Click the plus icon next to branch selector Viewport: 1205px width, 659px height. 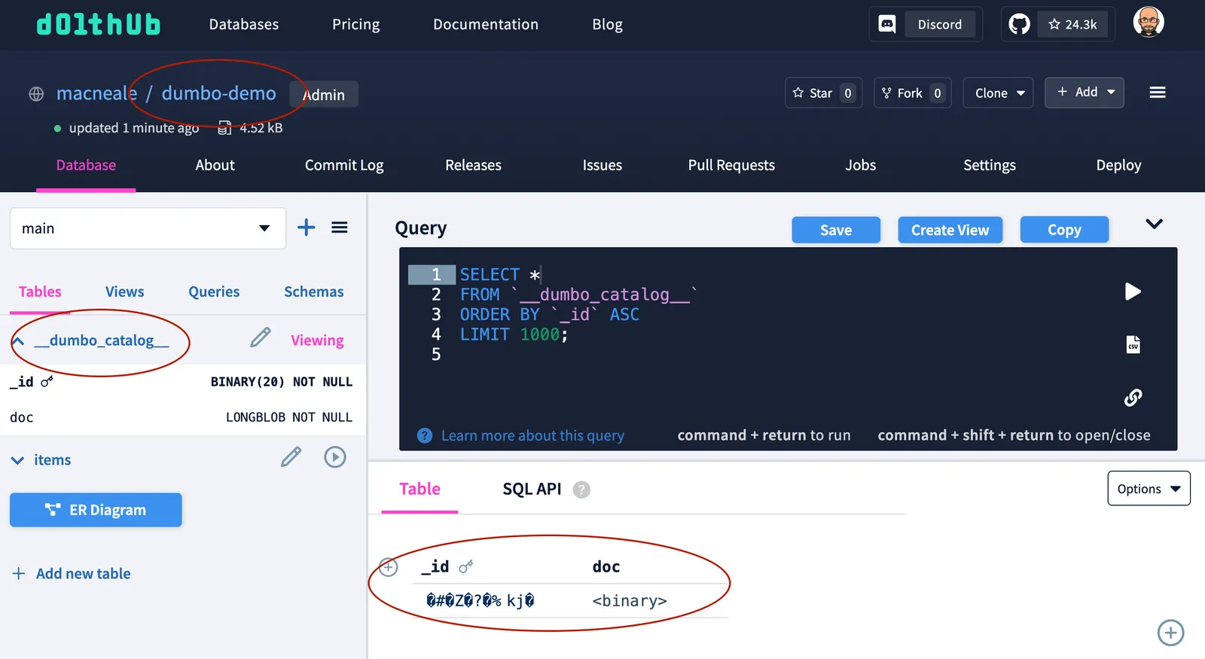click(x=306, y=227)
